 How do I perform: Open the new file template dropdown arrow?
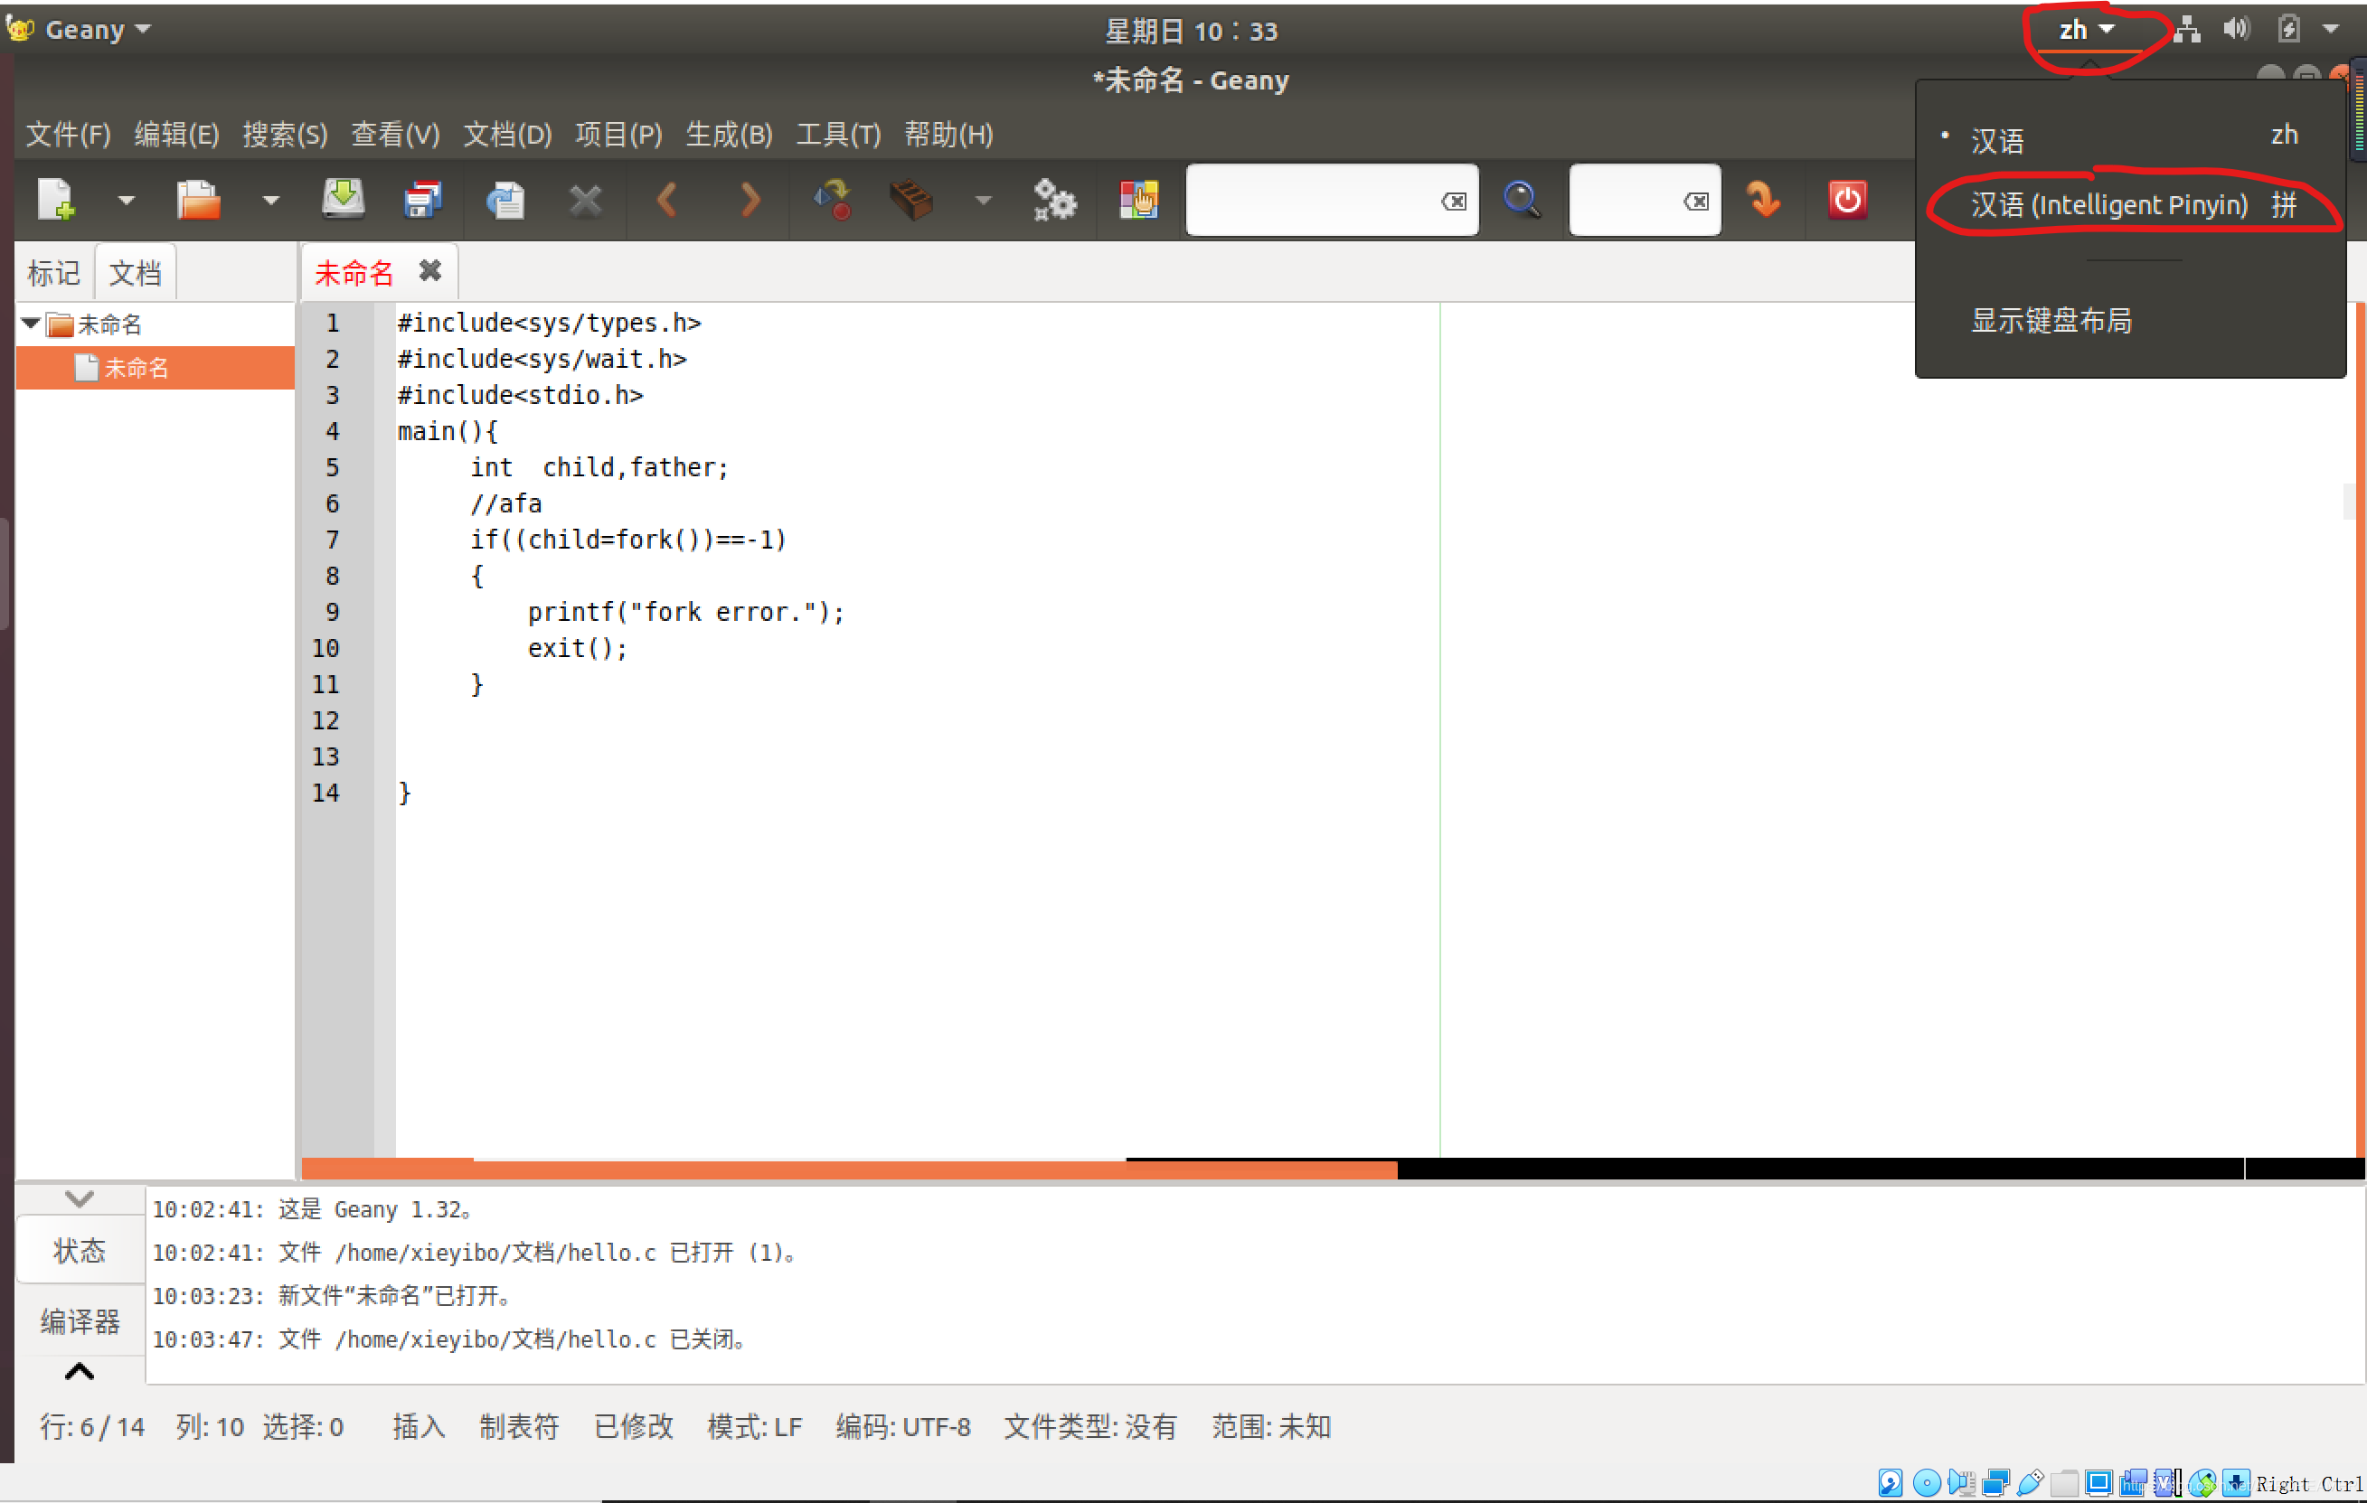pyautogui.click(x=126, y=201)
